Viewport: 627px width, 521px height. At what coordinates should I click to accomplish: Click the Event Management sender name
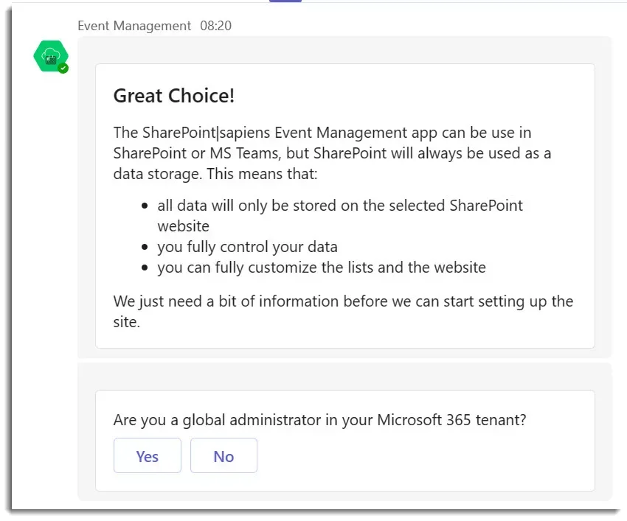click(x=134, y=26)
